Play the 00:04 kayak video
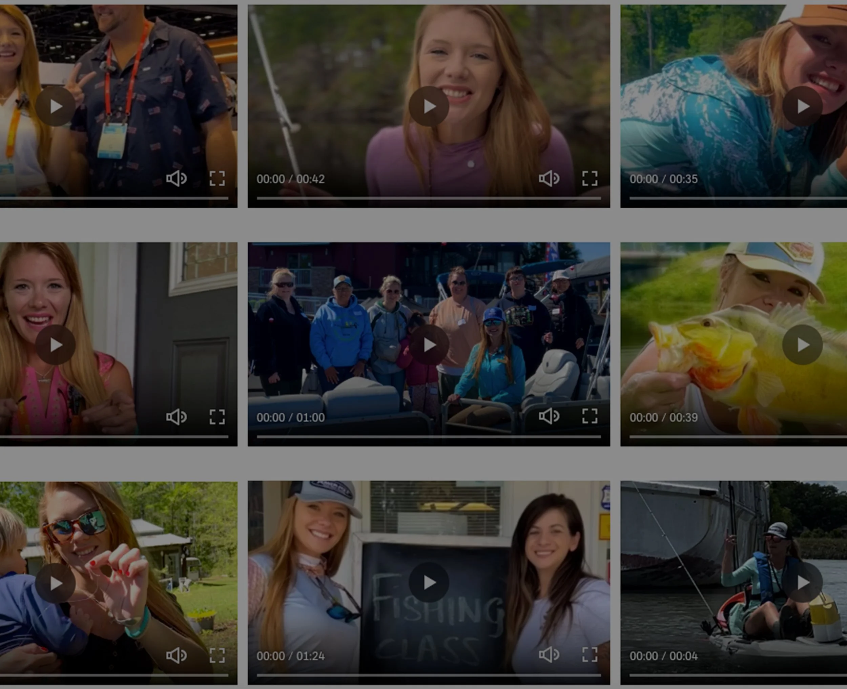Screen dimensions: 847x689 802,582
